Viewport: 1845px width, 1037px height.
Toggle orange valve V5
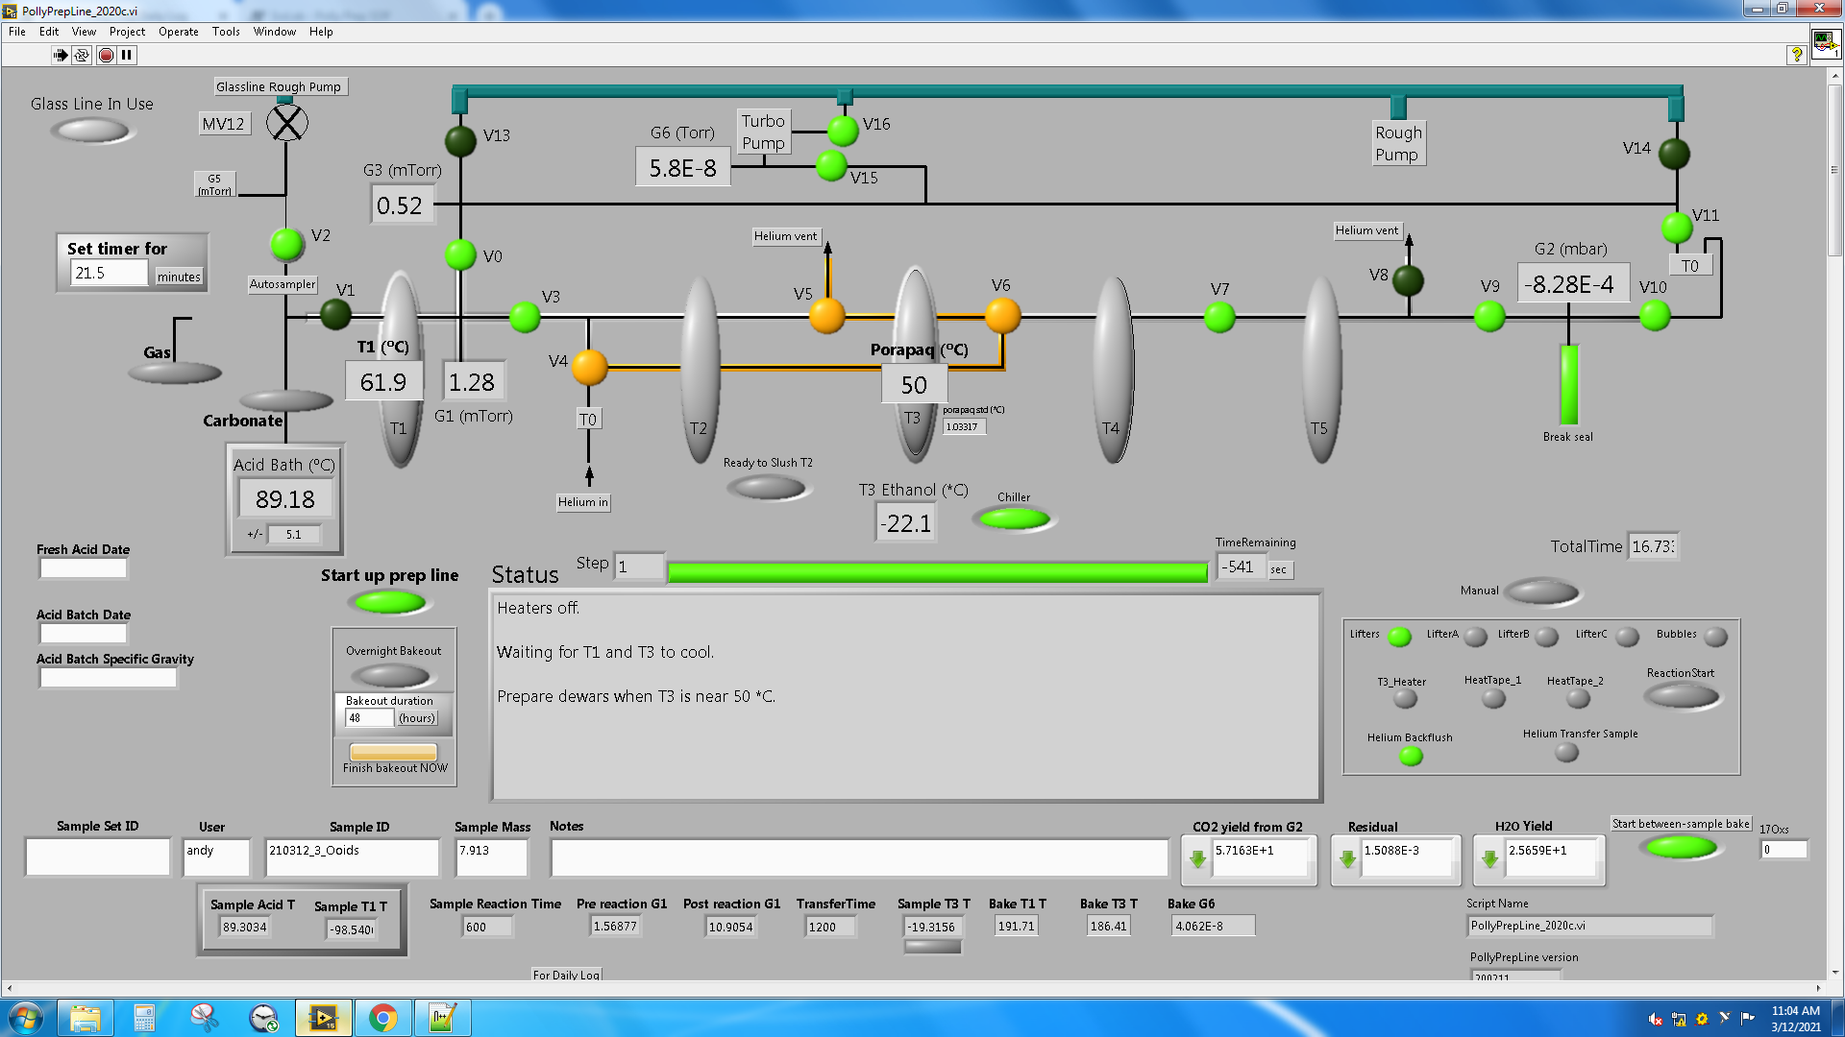coord(826,314)
